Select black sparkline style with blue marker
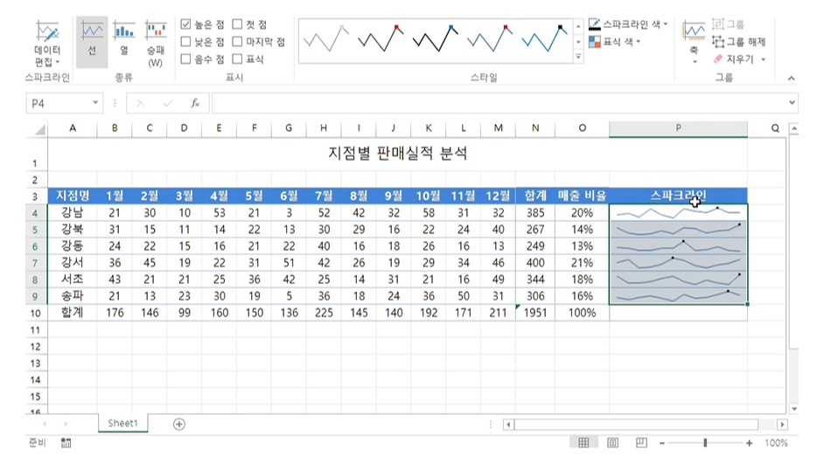The width and height of the screenshot is (824, 463). (436, 39)
